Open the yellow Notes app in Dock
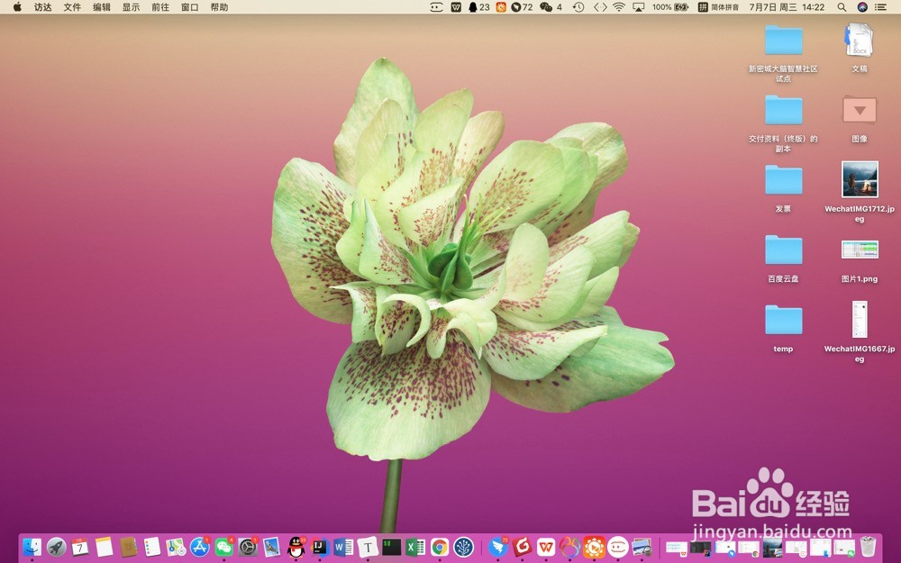This screenshot has height=563, width=901. pyautogui.click(x=104, y=547)
